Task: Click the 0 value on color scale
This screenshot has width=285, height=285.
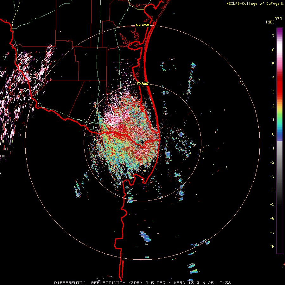Action: tap(273, 134)
